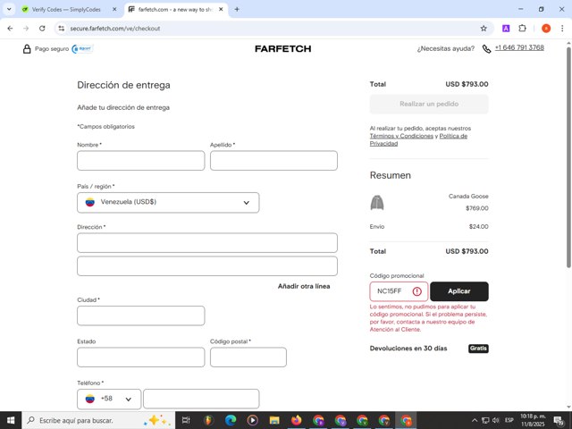This screenshot has height=429, width=572.
Task: Click the browser back arrow
Action: point(10,29)
